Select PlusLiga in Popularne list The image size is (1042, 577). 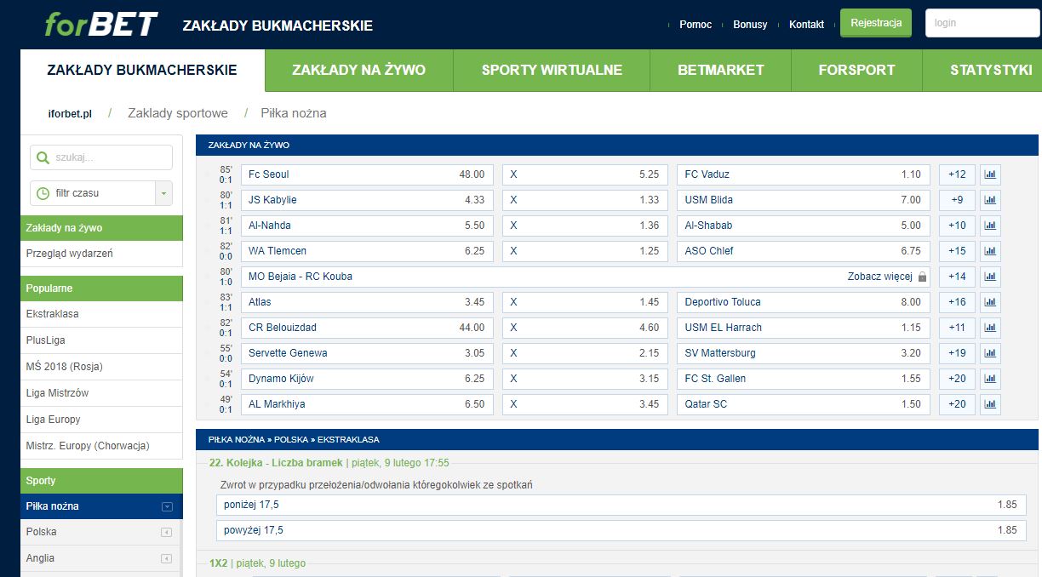(x=101, y=340)
